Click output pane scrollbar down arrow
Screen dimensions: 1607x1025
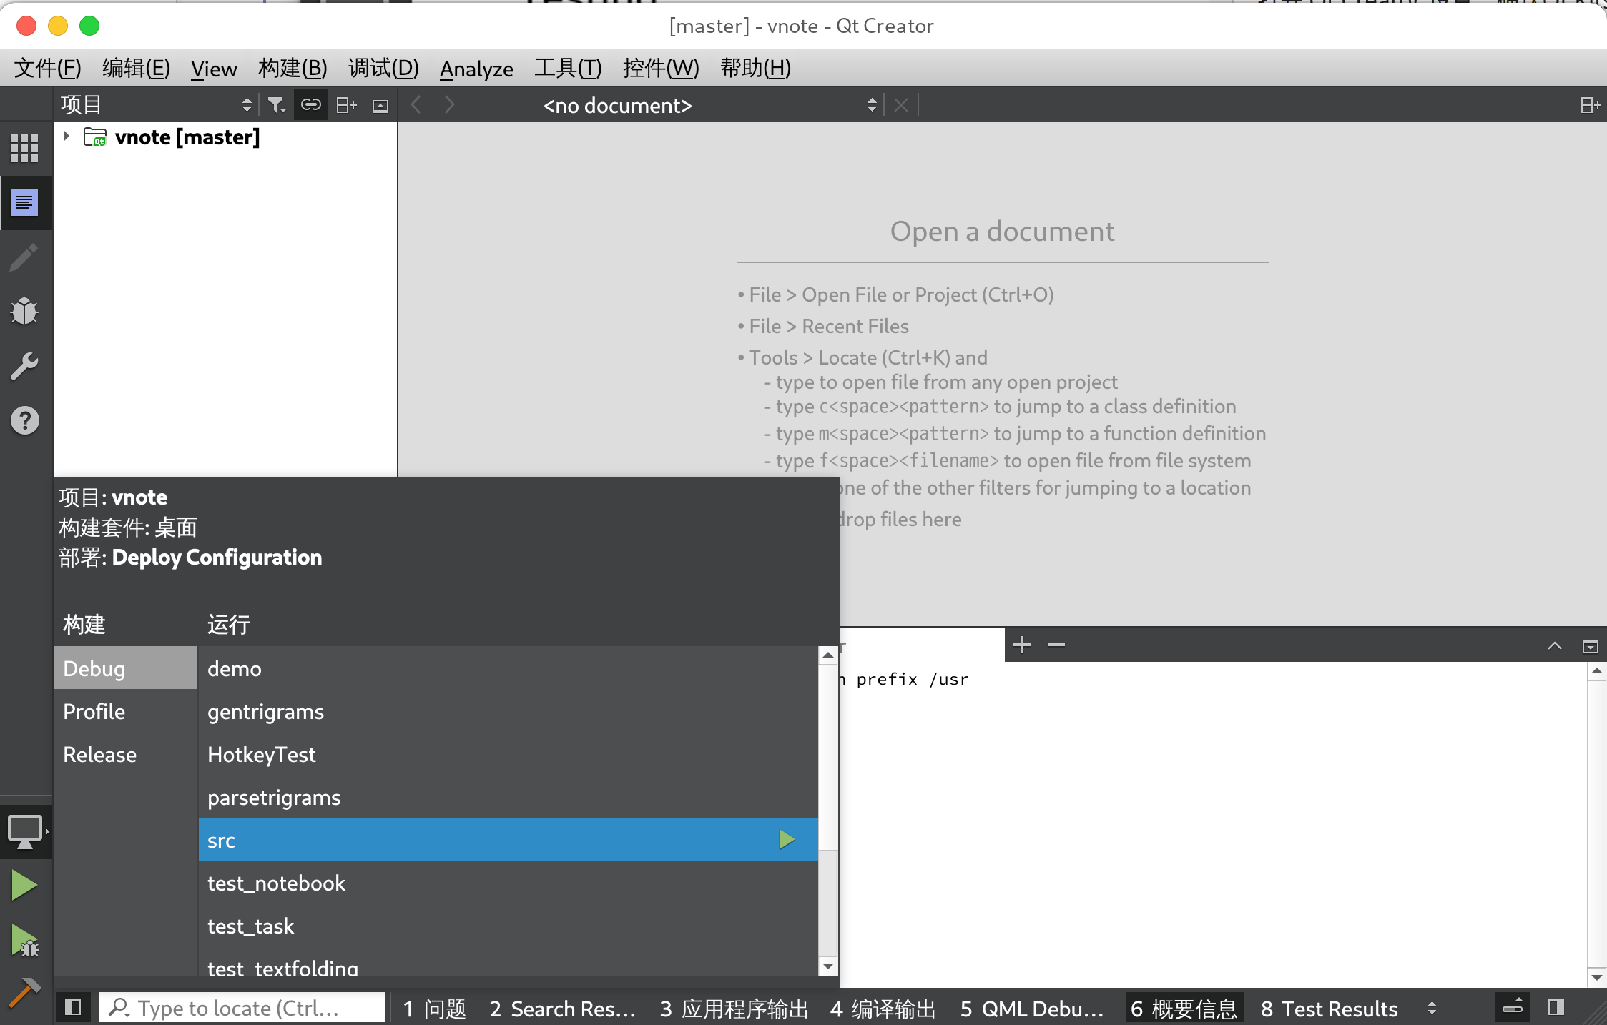click(1597, 977)
